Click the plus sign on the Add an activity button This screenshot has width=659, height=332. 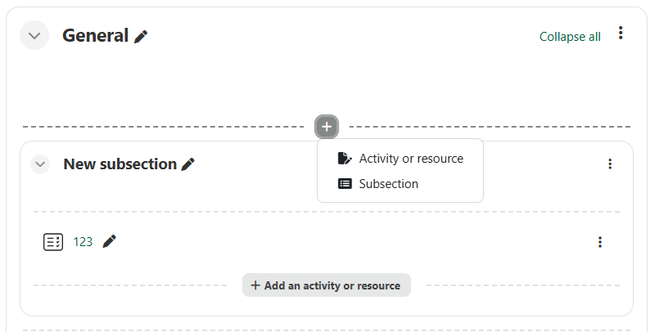pyautogui.click(x=255, y=285)
